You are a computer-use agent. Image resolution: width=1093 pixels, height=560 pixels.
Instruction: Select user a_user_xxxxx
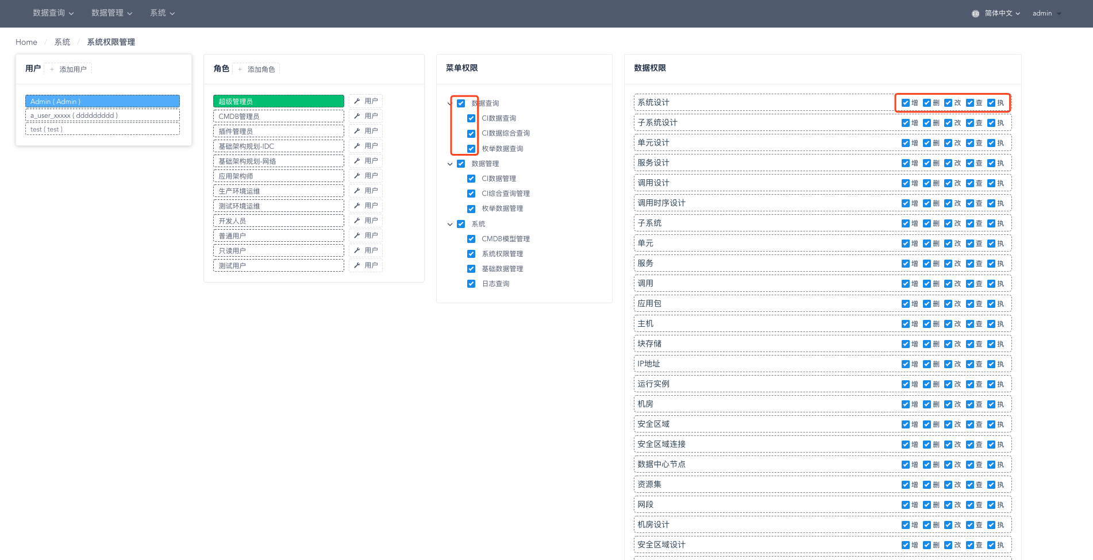pyautogui.click(x=102, y=115)
